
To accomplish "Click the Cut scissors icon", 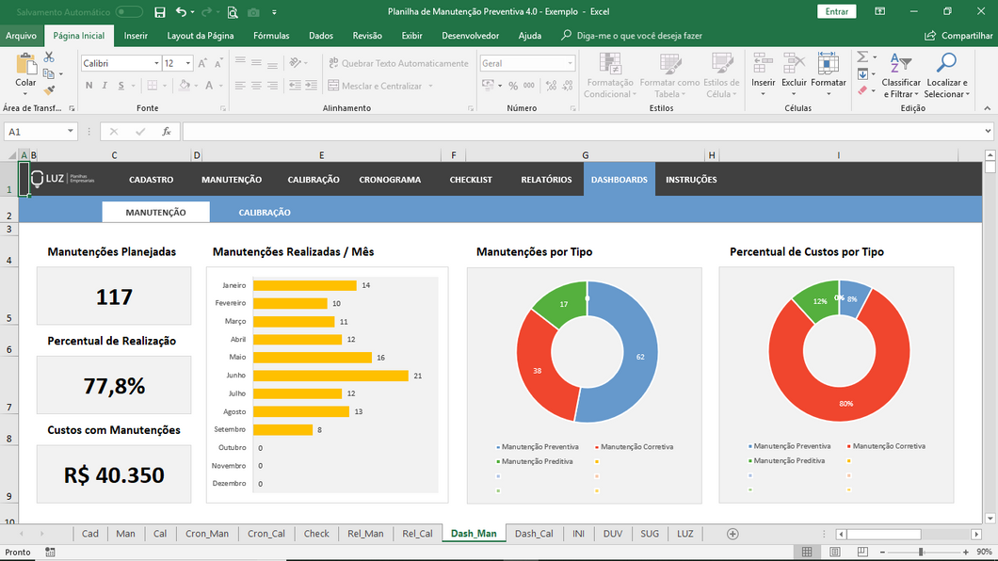I will 49,58.
